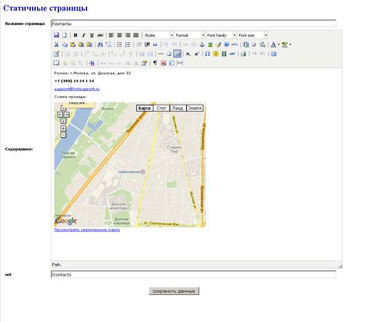Open the Styles dropdown
This screenshot has width=390, height=322.
click(159, 35)
